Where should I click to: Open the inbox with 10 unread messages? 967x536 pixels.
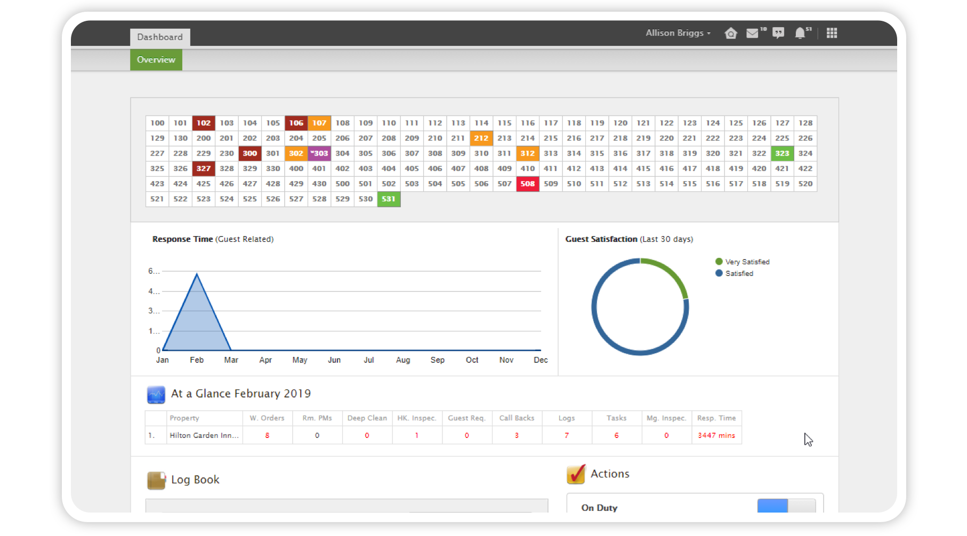(752, 33)
